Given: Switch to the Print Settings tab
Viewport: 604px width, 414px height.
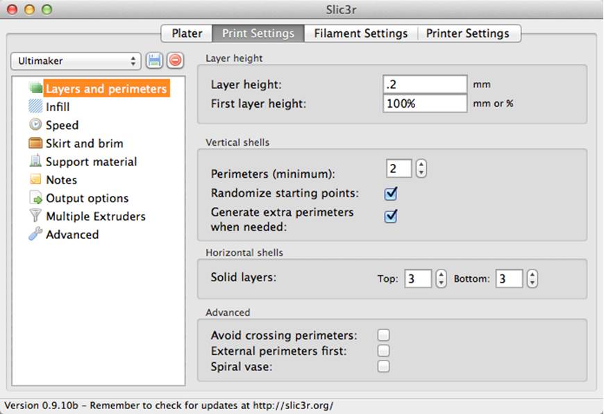Looking at the screenshot, I should click(258, 33).
